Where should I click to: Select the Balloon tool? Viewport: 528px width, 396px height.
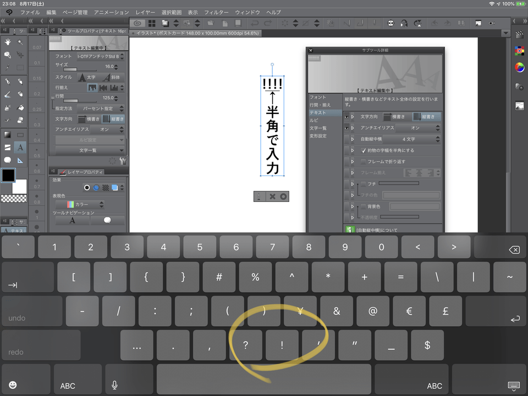(8, 160)
